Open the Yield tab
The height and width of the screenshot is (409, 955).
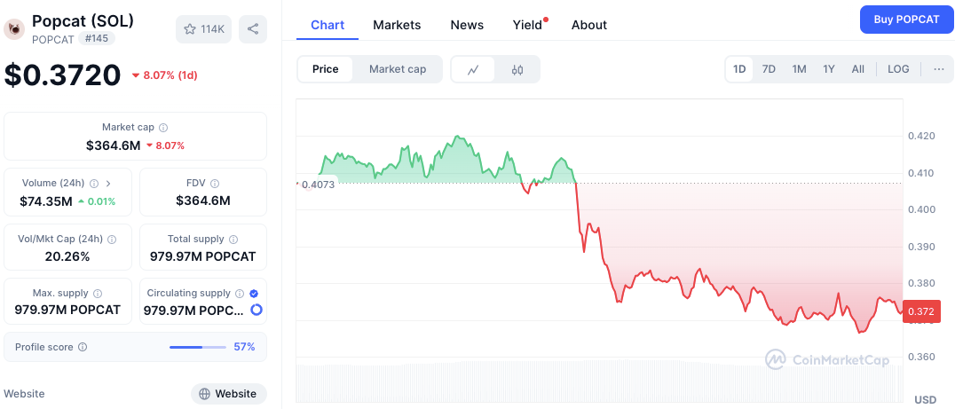pos(527,25)
